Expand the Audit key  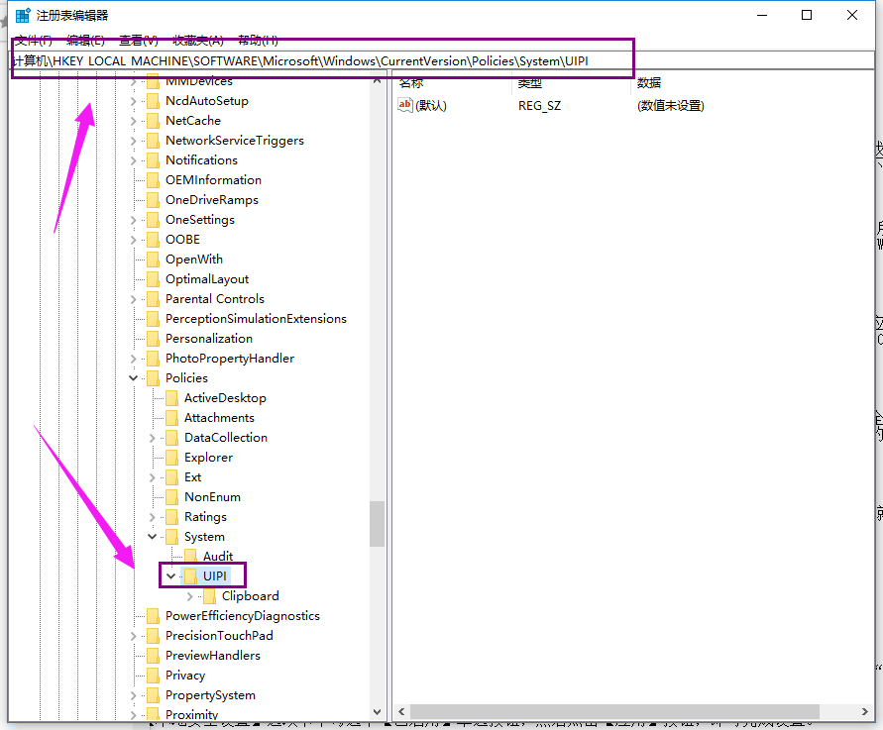tap(168, 555)
